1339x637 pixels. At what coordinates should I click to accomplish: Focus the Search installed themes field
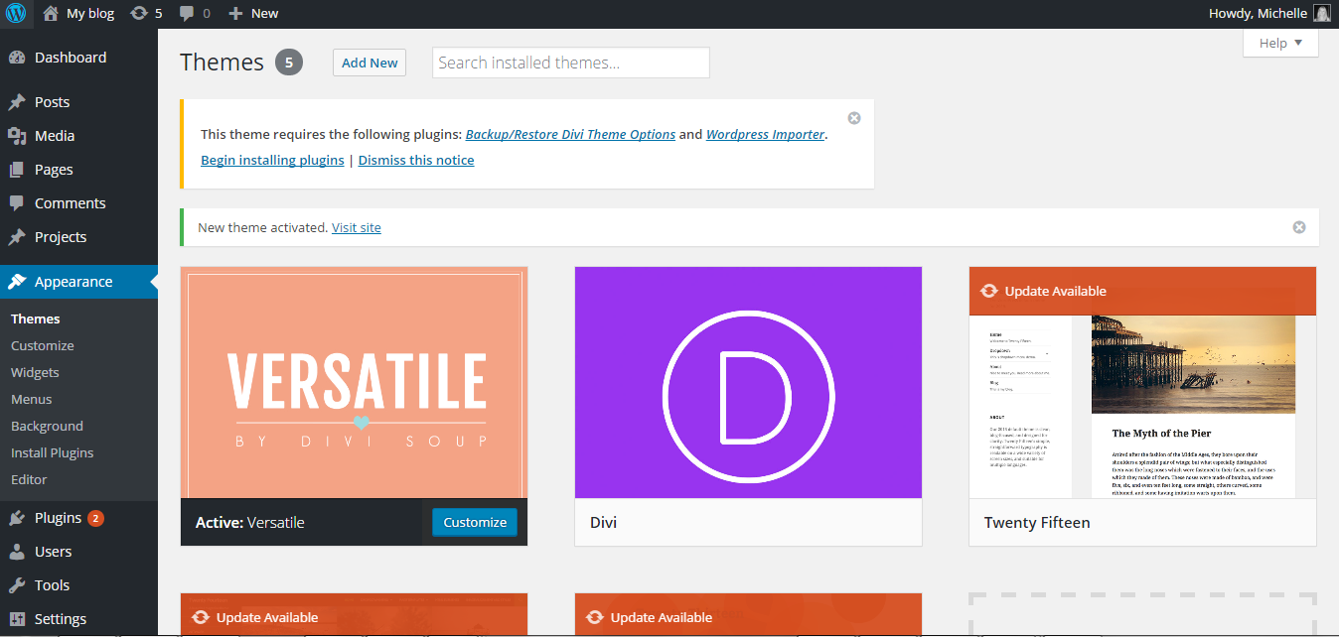coord(571,63)
